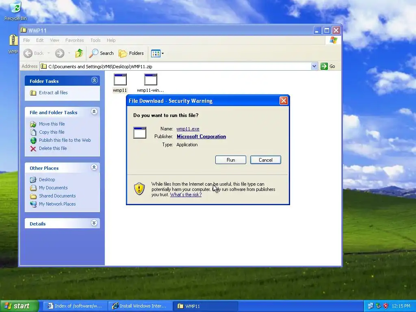This screenshot has height=312, width=416.
Task: Select the wmp11 file icon in the folder
Action: [120, 83]
